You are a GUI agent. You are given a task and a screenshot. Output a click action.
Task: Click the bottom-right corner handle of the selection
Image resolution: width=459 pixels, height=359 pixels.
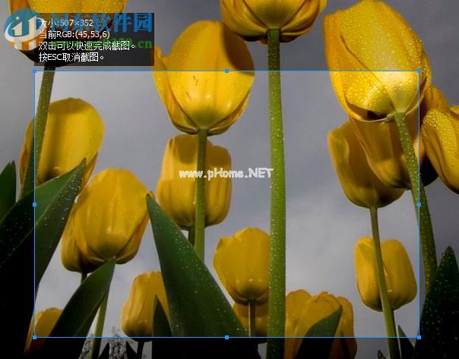419,337
